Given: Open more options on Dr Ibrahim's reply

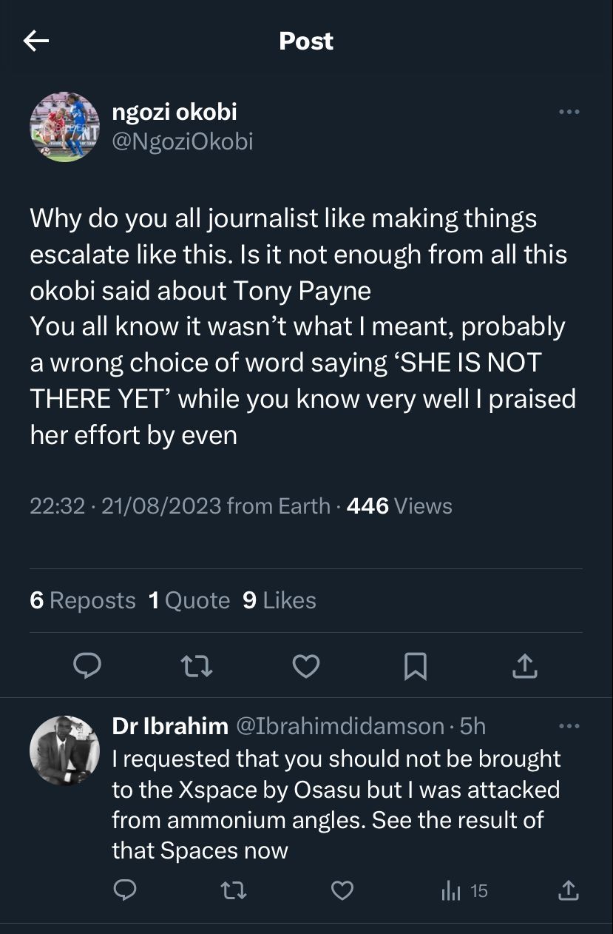Looking at the screenshot, I should (569, 727).
